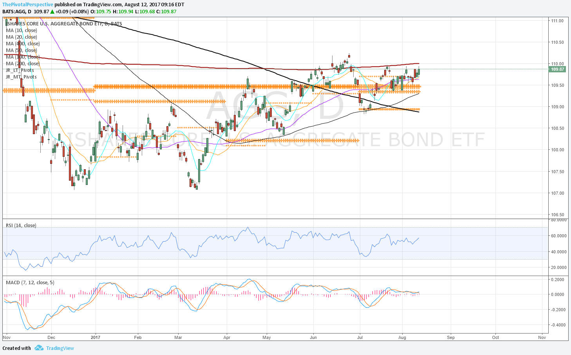This screenshot has height=355, width=571.
Task: Click the ISHARES CORE U.S. AGGREGATE BOND ETF title
Action: click(64, 24)
